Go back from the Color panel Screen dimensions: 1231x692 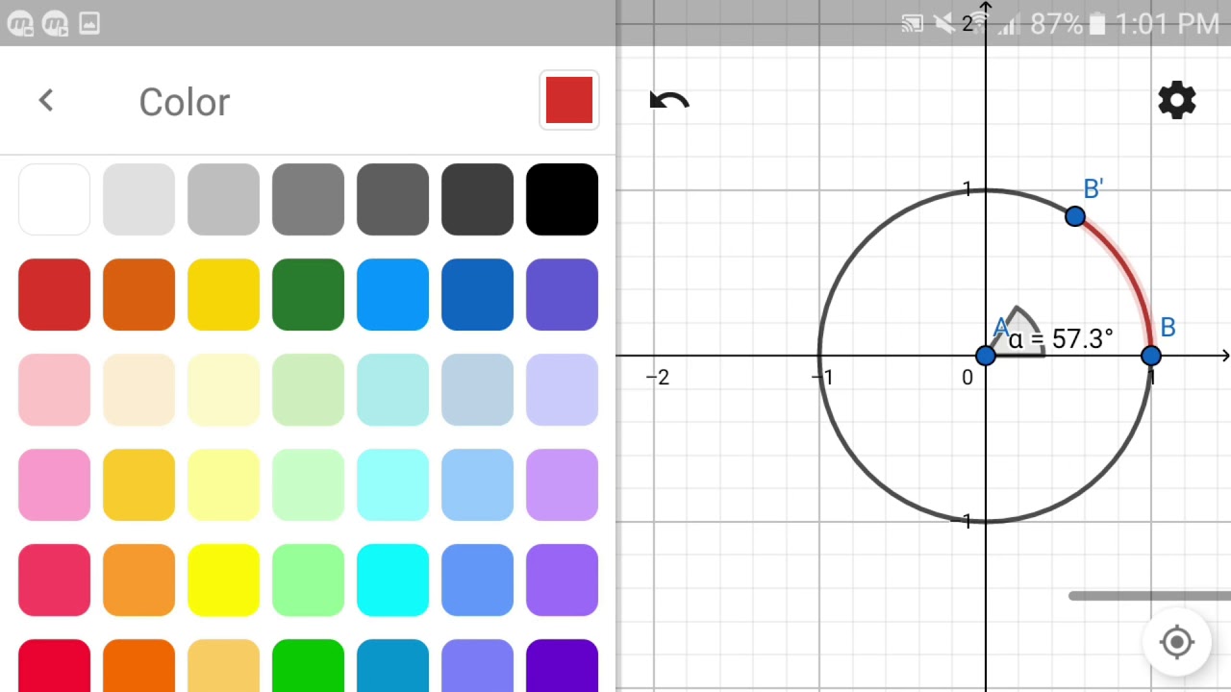[x=46, y=100]
